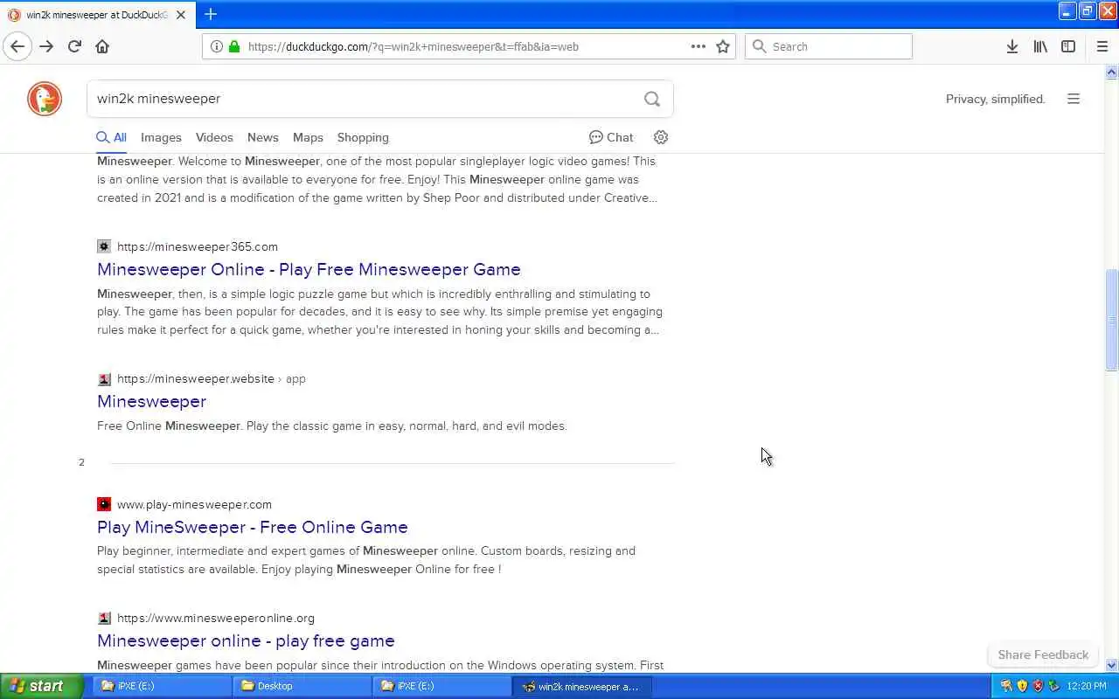
Task: Open the Firefox home page icon
Action: pos(102,46)
